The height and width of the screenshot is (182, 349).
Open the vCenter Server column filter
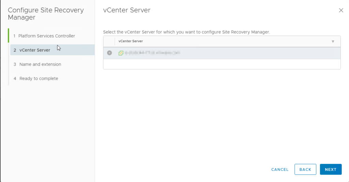coord(333,42)
